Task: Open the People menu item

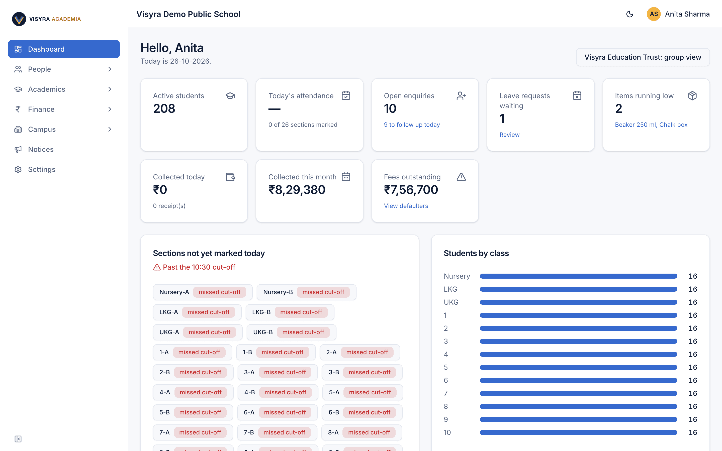Action: click(x=64, y=69)
